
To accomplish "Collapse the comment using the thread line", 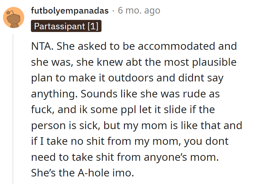I will point(13,109).
